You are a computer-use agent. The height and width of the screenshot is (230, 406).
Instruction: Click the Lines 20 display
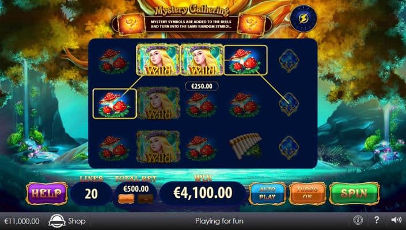91,194
